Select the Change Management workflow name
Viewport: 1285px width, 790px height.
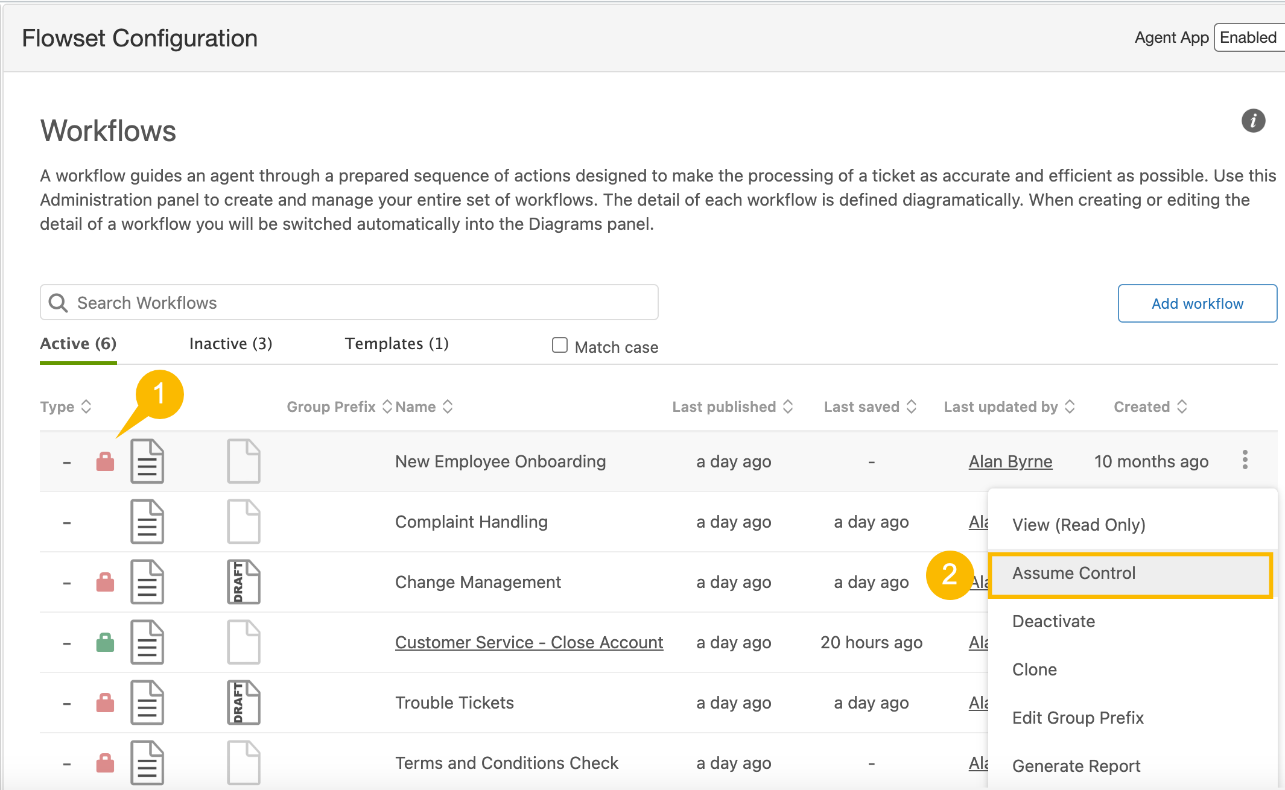coord(478,582)
